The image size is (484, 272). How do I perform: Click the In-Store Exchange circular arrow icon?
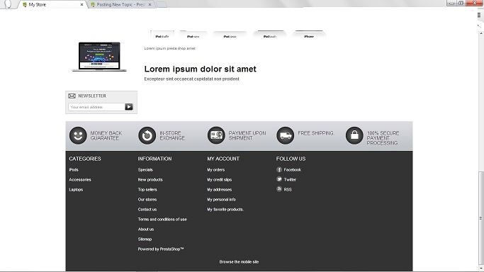[x=147, y=135]
